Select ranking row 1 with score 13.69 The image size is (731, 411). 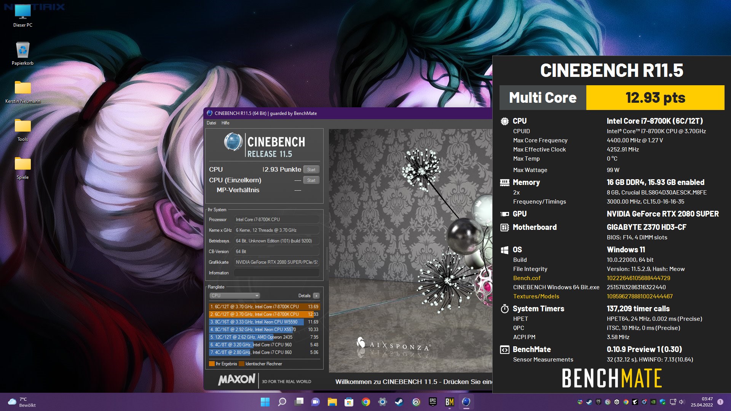point(264,307)
